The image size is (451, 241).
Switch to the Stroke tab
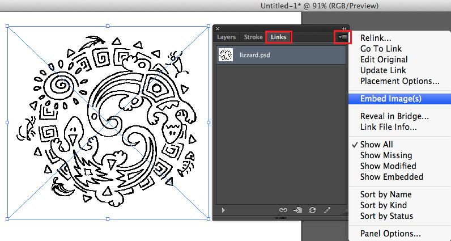(x=253, y=37)
